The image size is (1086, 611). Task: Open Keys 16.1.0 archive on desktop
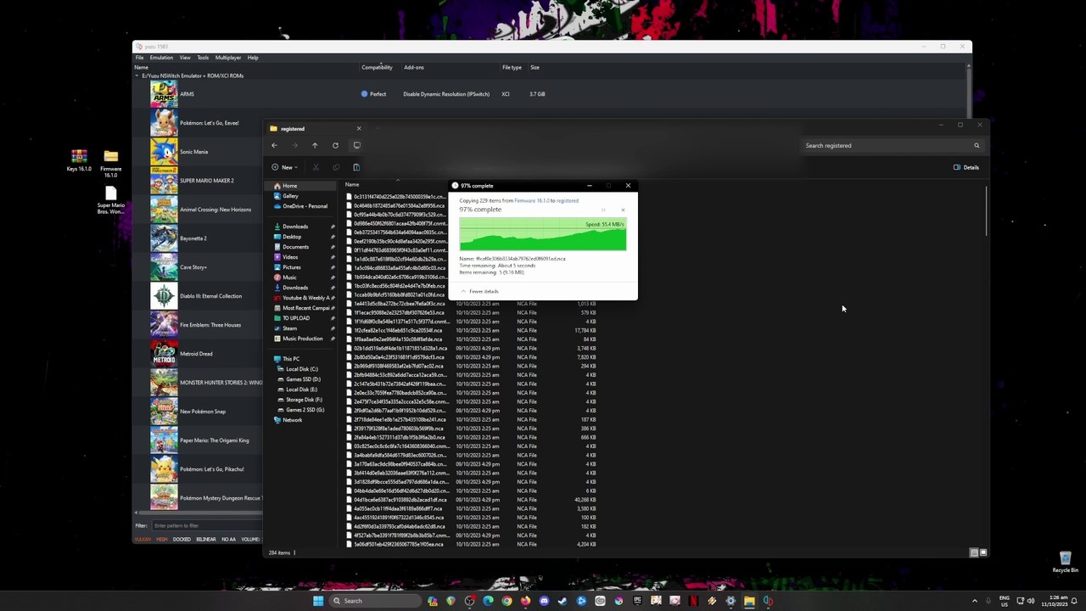pyautogui.click(x=79, y=160)
